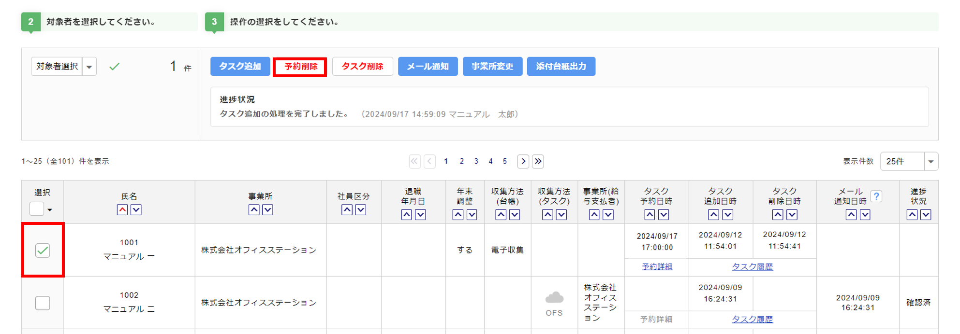Toggle the select-all checkbox in 選択 header
The height and width of the screenshot is (334, 960).
pyautogui.click(x=37, y=209)
